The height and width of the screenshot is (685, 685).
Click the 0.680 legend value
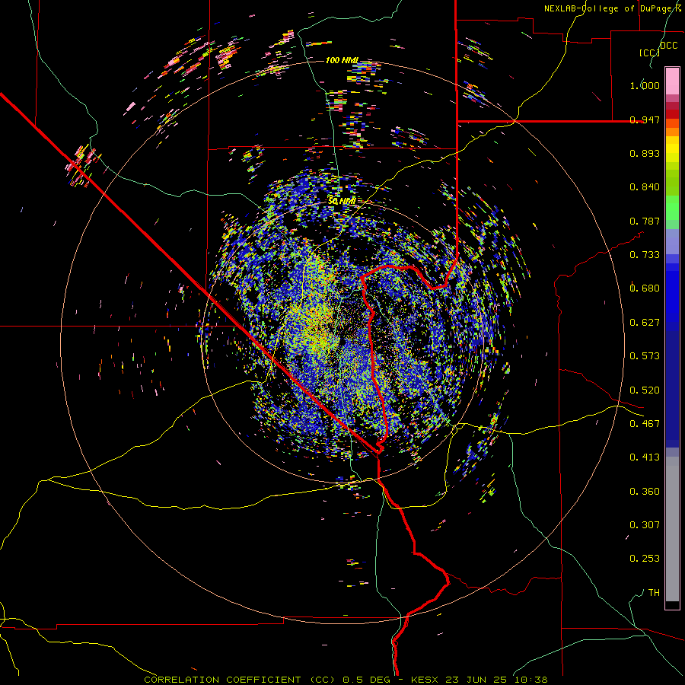[x=645, y=288]
